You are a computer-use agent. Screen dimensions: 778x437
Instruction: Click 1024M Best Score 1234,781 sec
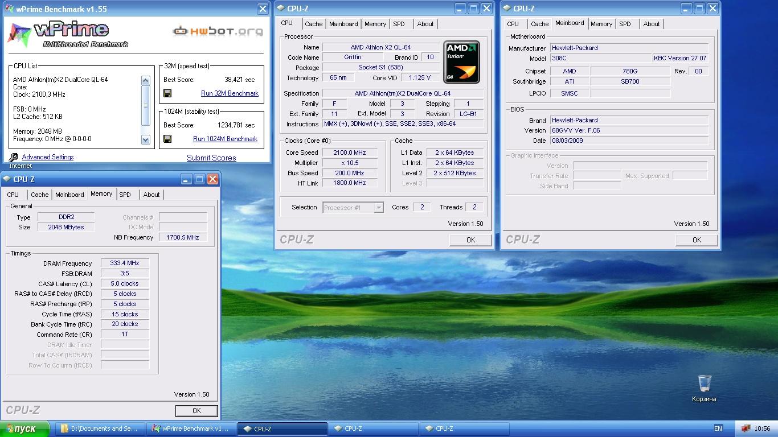[x=236, y=125]
